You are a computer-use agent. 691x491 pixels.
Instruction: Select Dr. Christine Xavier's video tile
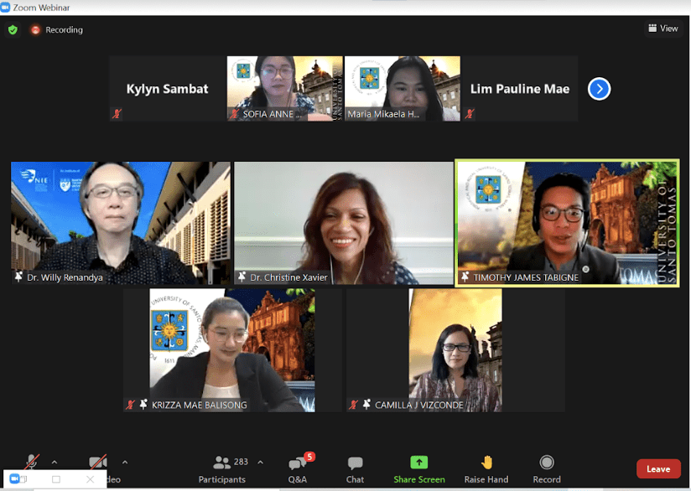click(343, 223)
